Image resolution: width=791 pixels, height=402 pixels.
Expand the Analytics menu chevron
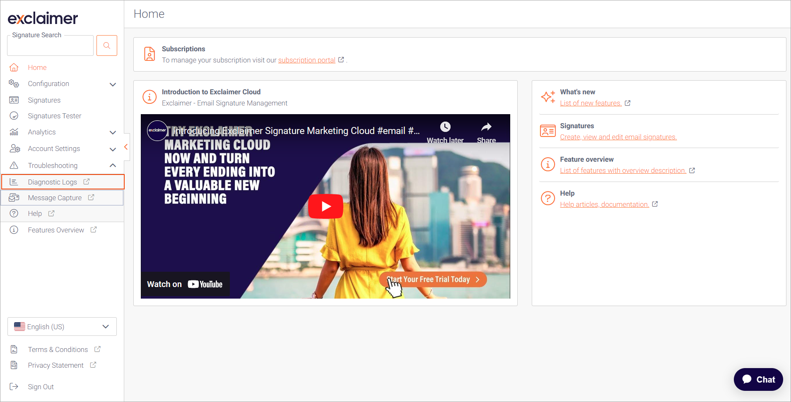pyautogui.click(x=113, y=132)
